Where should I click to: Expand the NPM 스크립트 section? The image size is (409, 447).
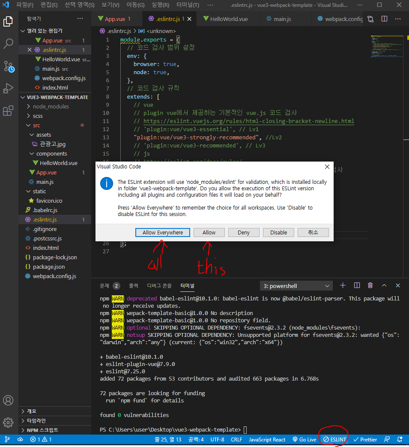23,430
